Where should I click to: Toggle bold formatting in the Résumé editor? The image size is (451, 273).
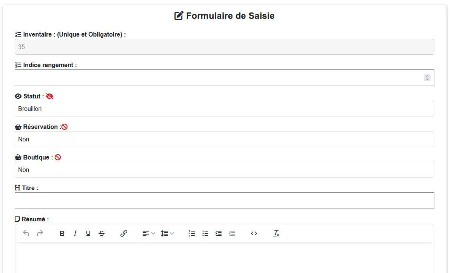pos(62,233)
